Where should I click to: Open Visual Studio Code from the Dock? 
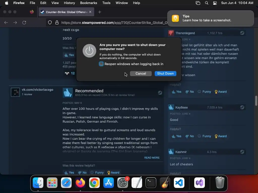tap(179, 183)
